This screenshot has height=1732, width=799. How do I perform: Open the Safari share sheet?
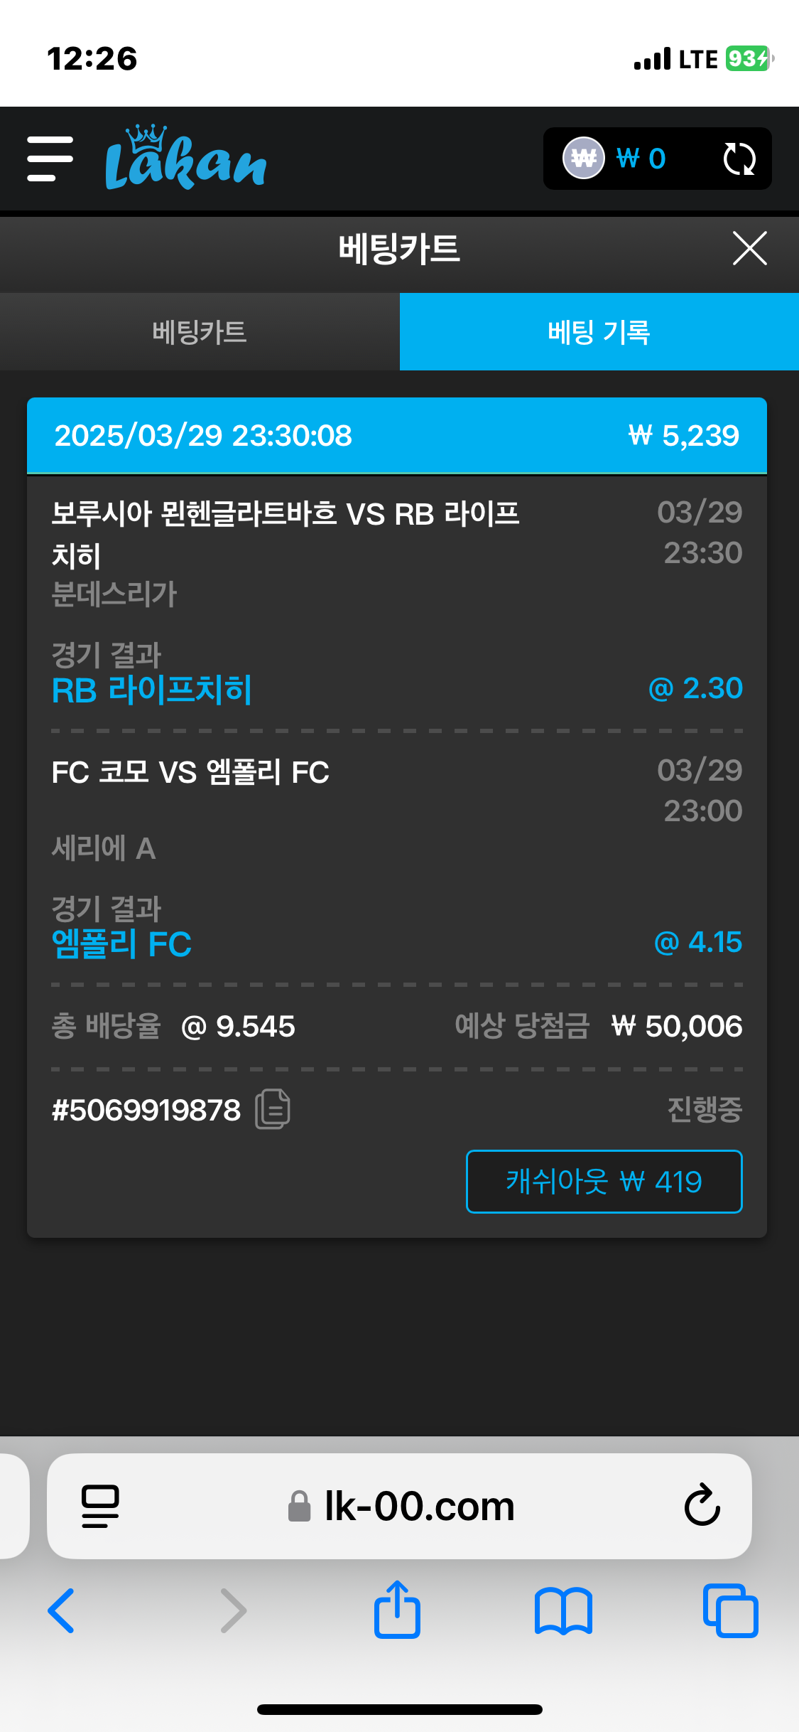(x=397, y=1610)
